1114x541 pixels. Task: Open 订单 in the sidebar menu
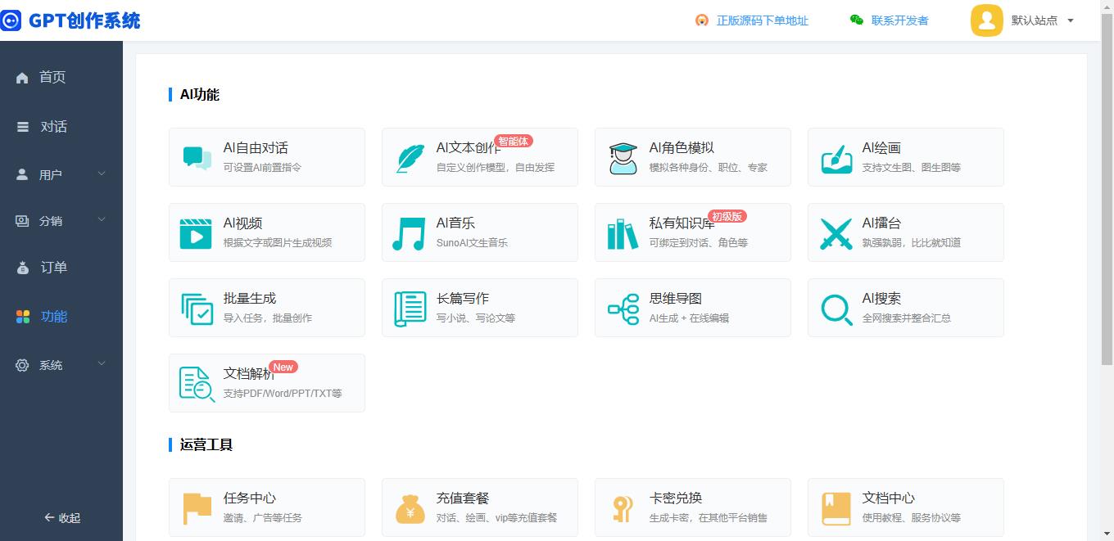[x=53, y=268]
